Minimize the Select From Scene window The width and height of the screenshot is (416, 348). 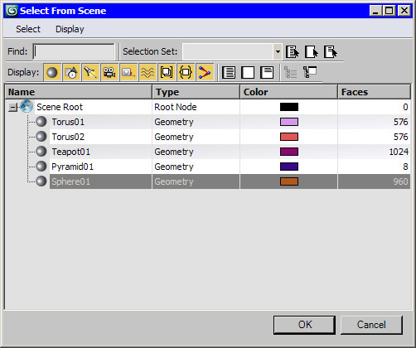(x=376, y=11)
